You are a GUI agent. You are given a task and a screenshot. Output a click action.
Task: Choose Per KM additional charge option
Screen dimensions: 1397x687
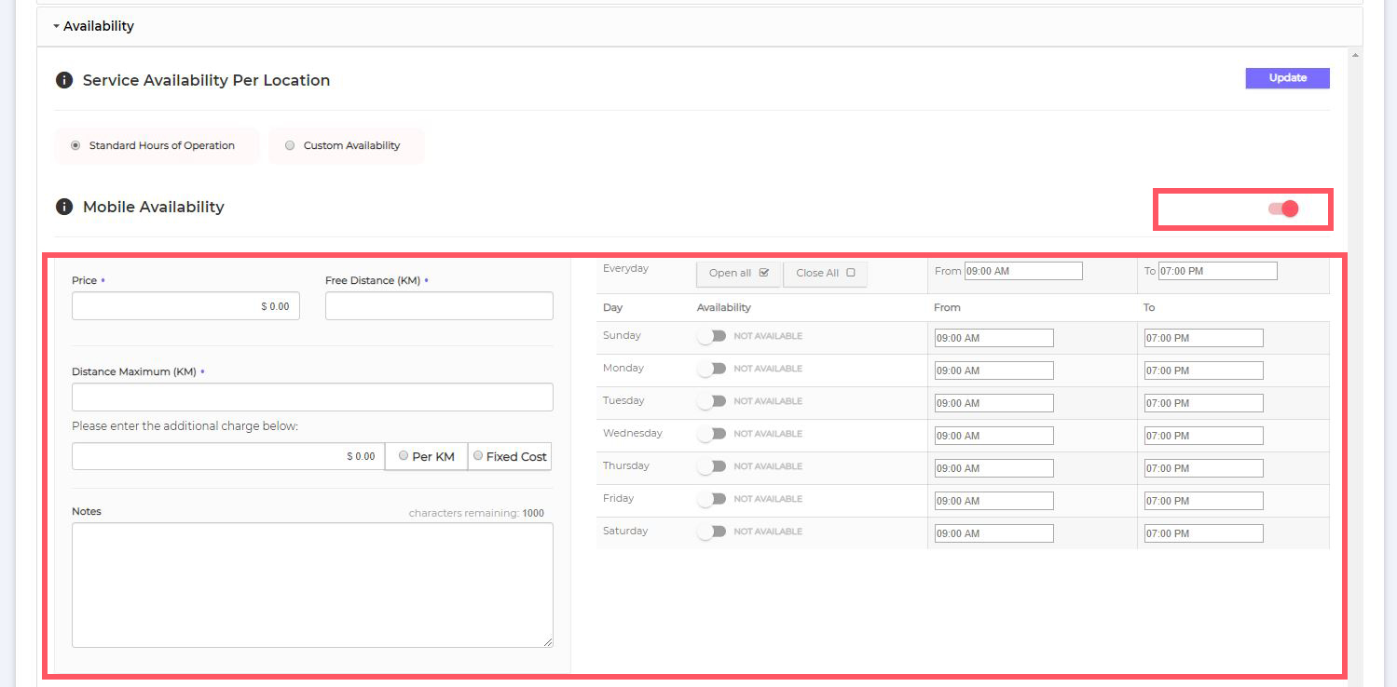(x=404, y=456)
